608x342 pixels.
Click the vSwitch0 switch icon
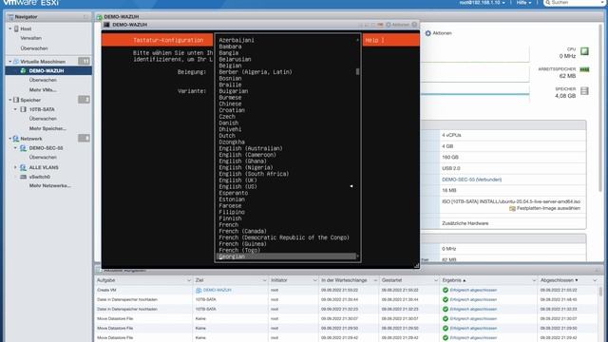click(x=23, y=177)
